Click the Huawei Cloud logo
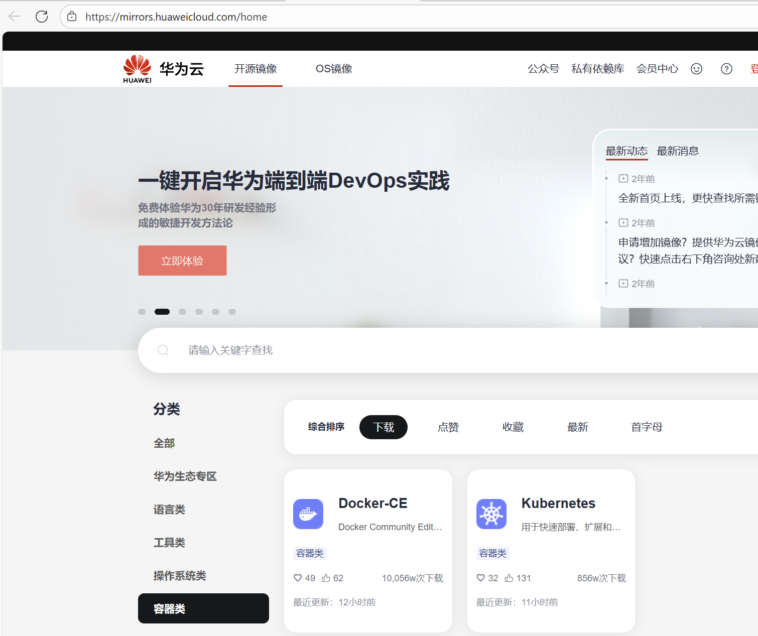Image resolution: width=758 pixels, height=636 pixels. point(163,69)
